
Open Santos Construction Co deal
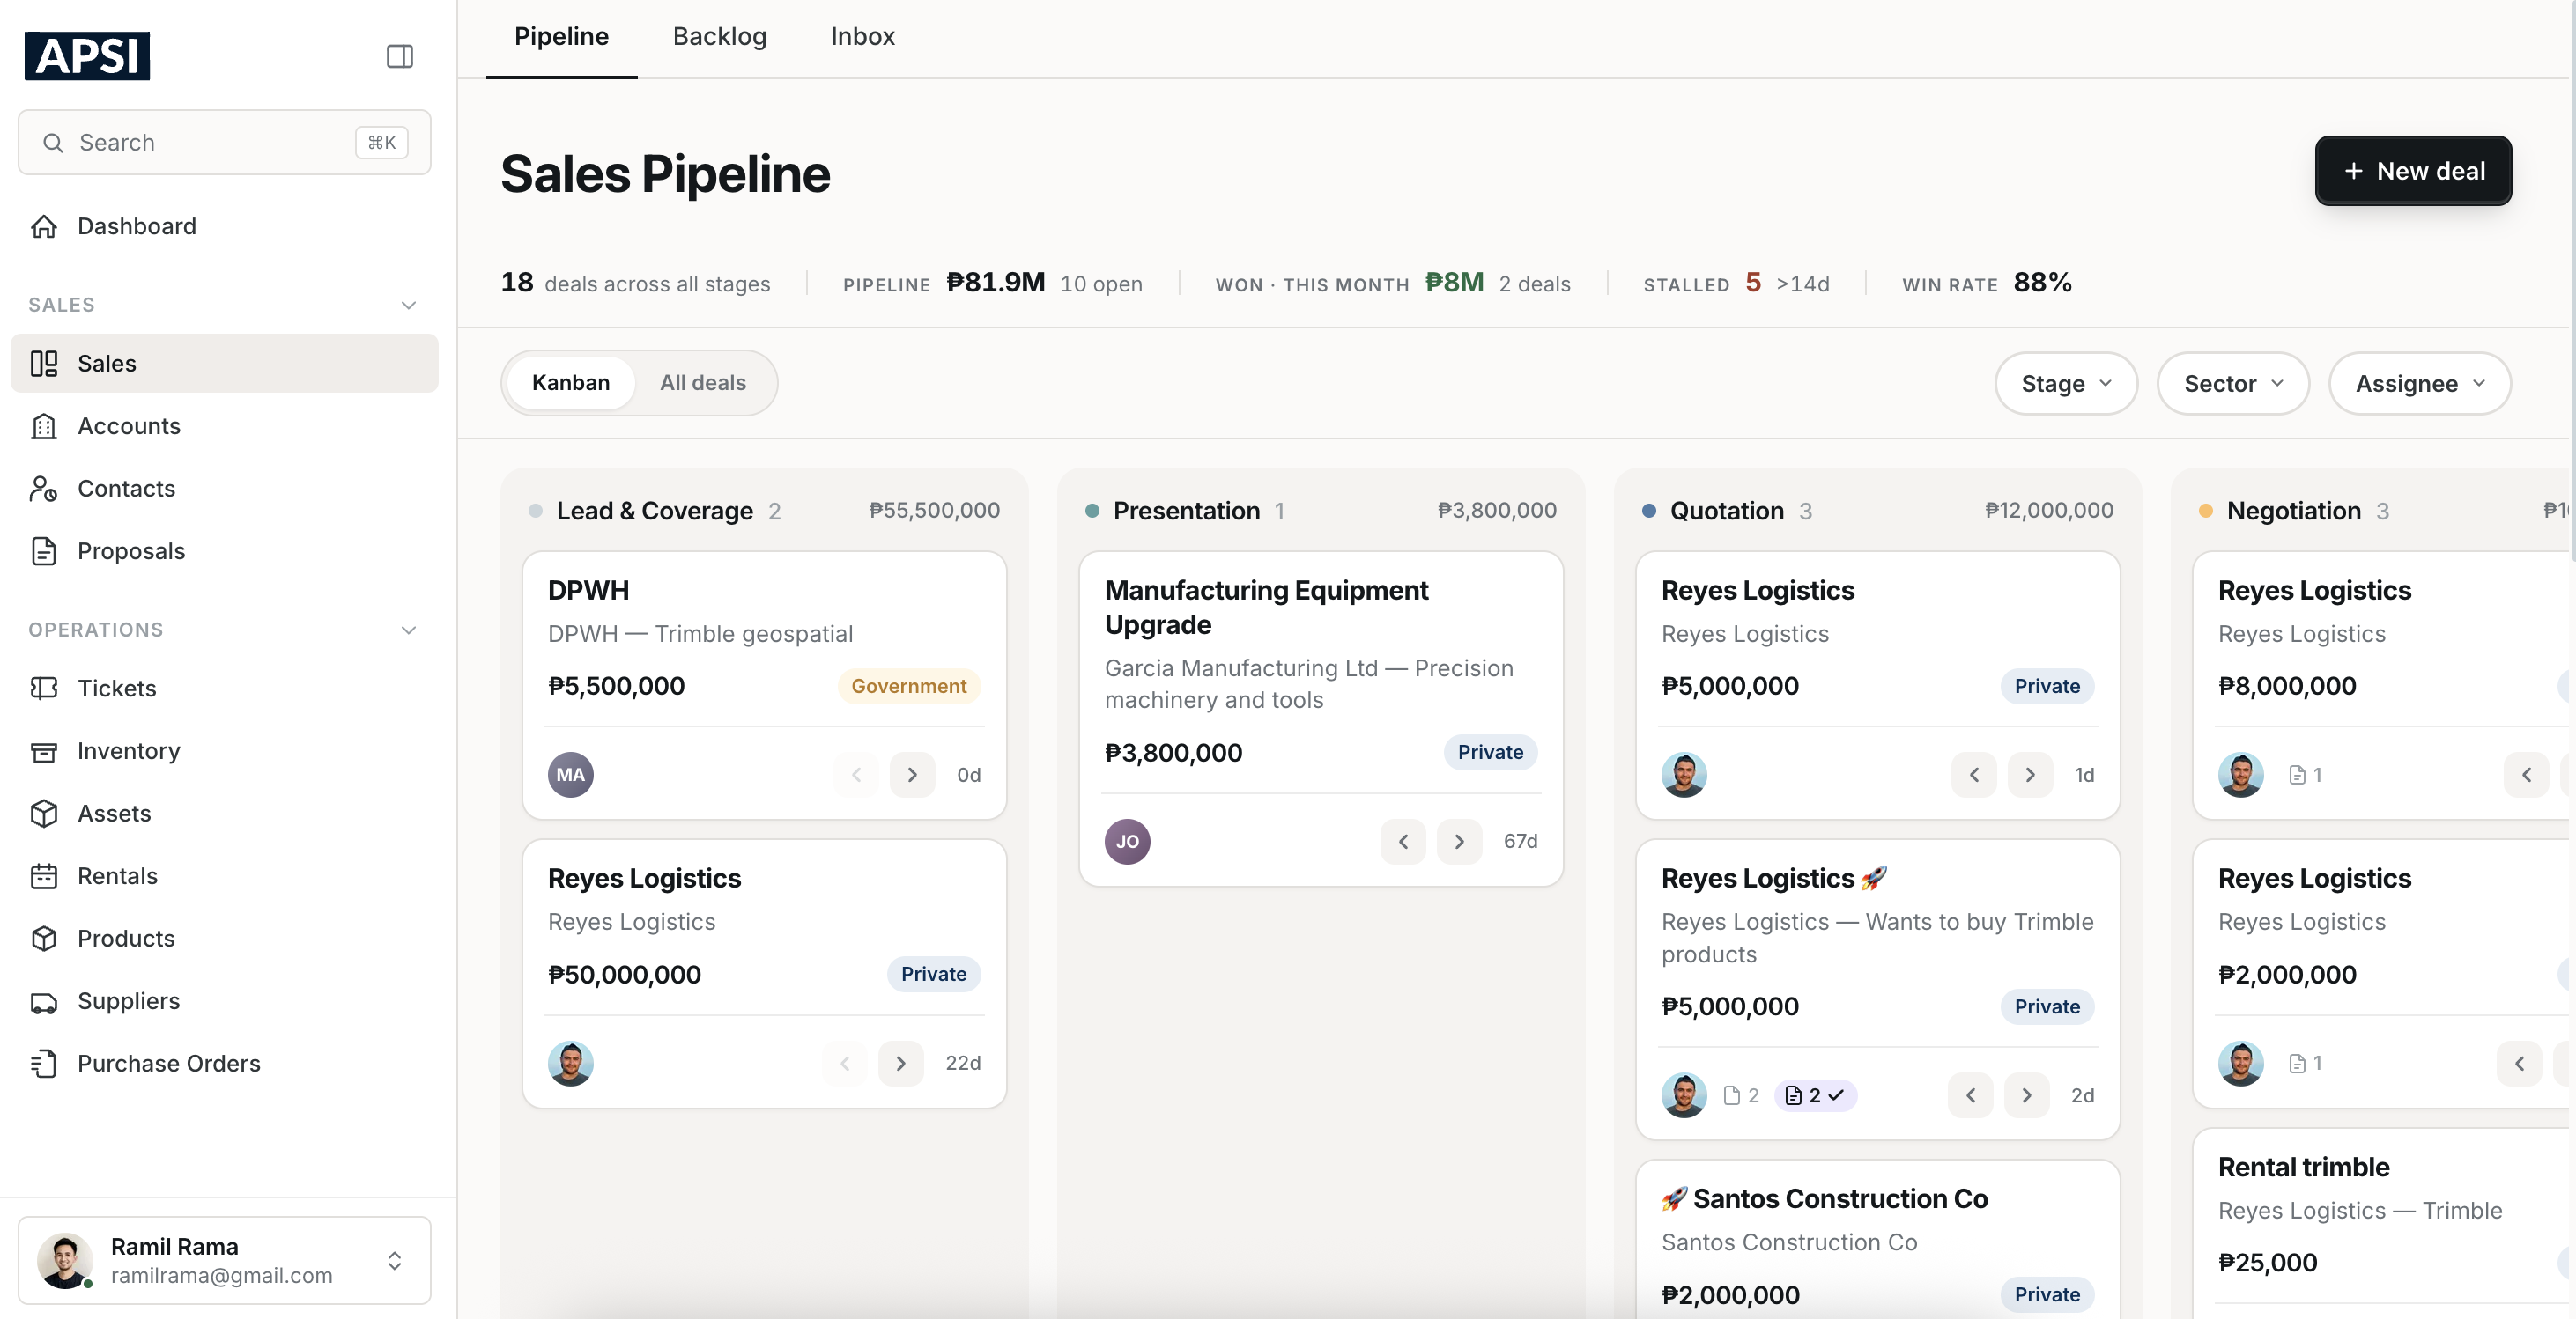(1878, 1239)
